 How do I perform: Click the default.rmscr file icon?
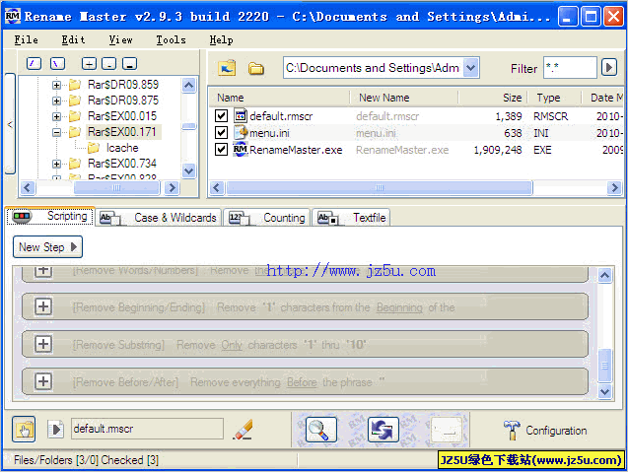(241, 115)
